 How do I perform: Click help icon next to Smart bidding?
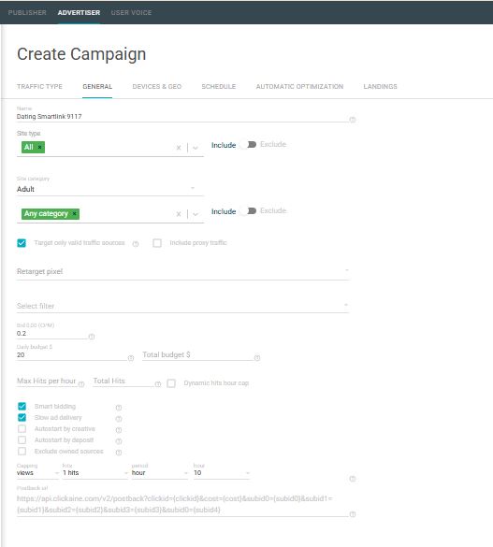pyautogui.click(x=119, y=408)
